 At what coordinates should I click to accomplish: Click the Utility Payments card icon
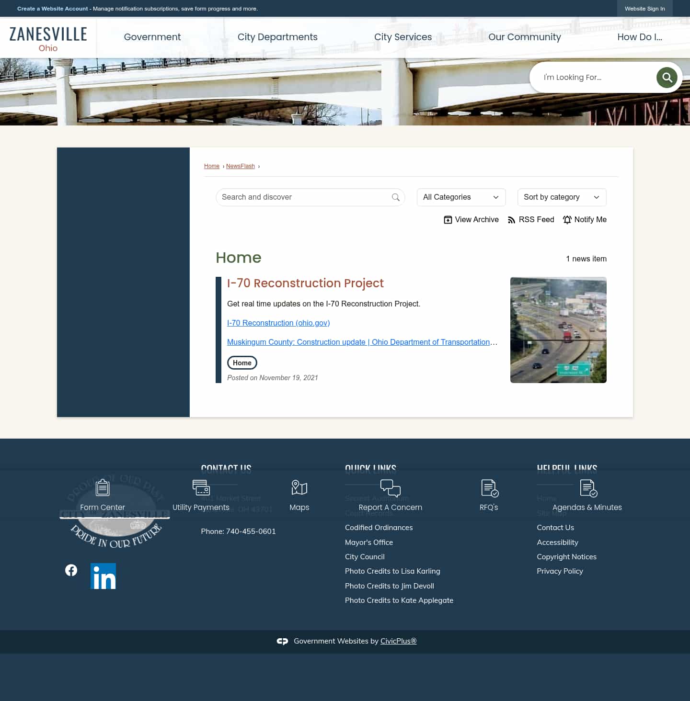click(201, 487)
